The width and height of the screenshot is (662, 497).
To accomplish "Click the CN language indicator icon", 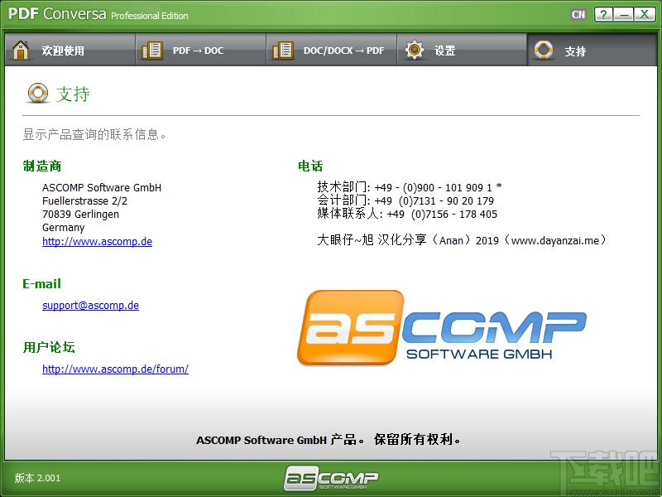I will (578, 14).
